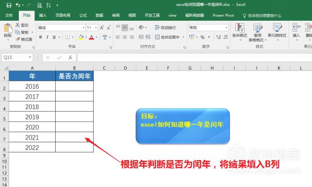Select column B header

coord(74,68)
